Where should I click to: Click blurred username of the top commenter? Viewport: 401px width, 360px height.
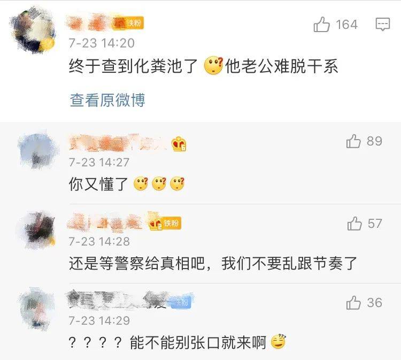point(90,23)
